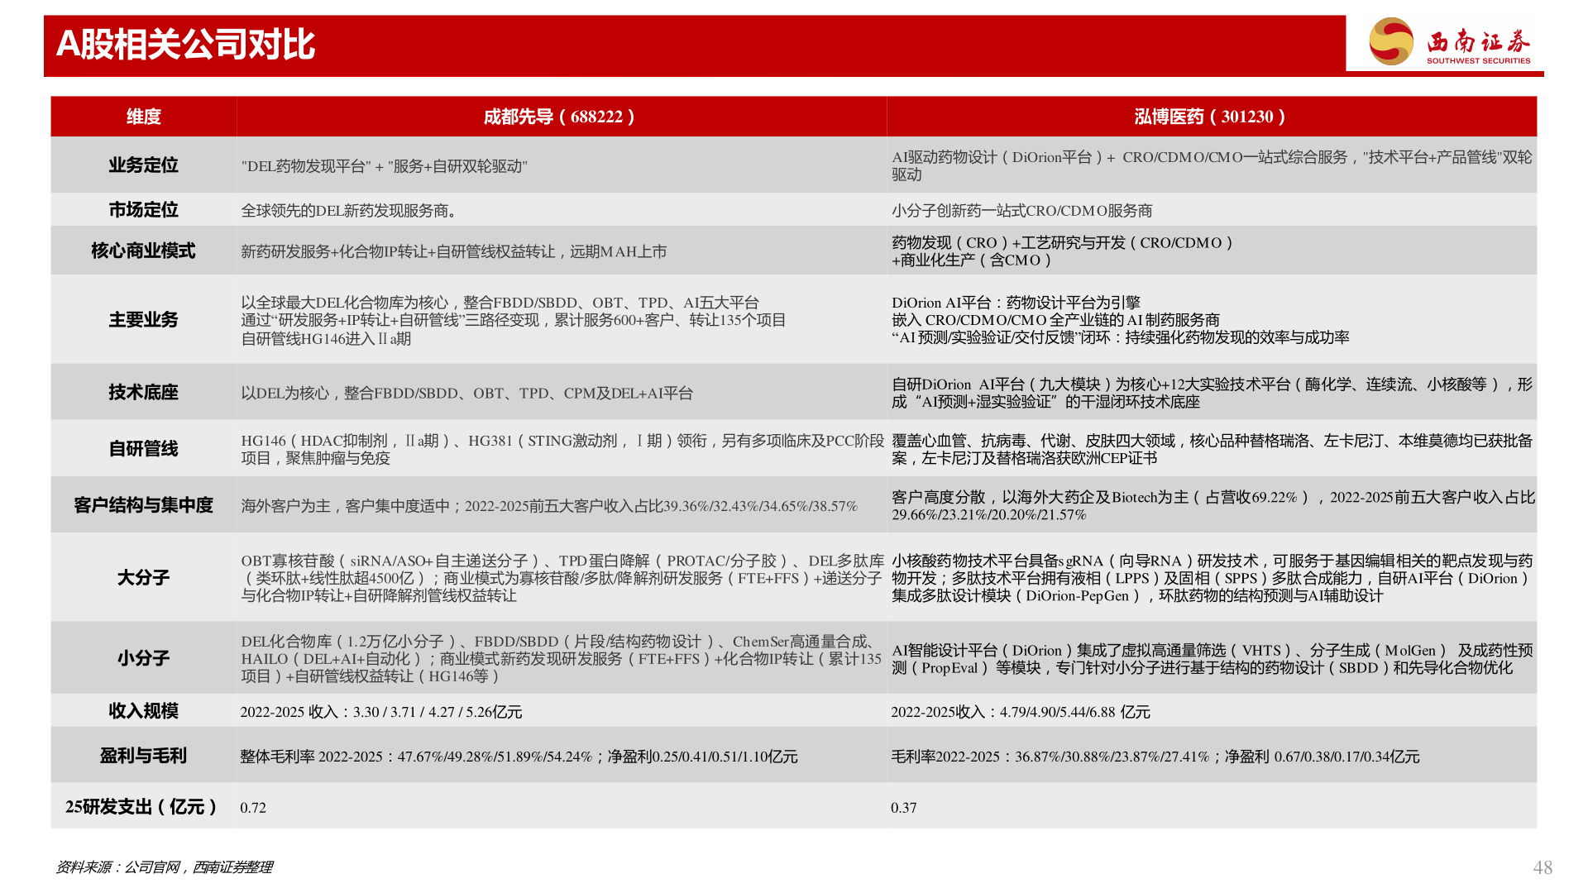Select the 小分子 row label
Image resolution: width=1588 pixels, height=893 pixels.
[x=143, y=659]
